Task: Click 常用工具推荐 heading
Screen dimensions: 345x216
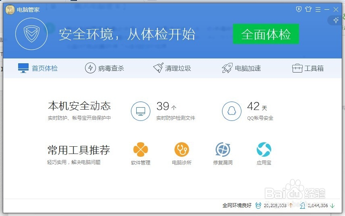Action: click(x=79, y=150)
